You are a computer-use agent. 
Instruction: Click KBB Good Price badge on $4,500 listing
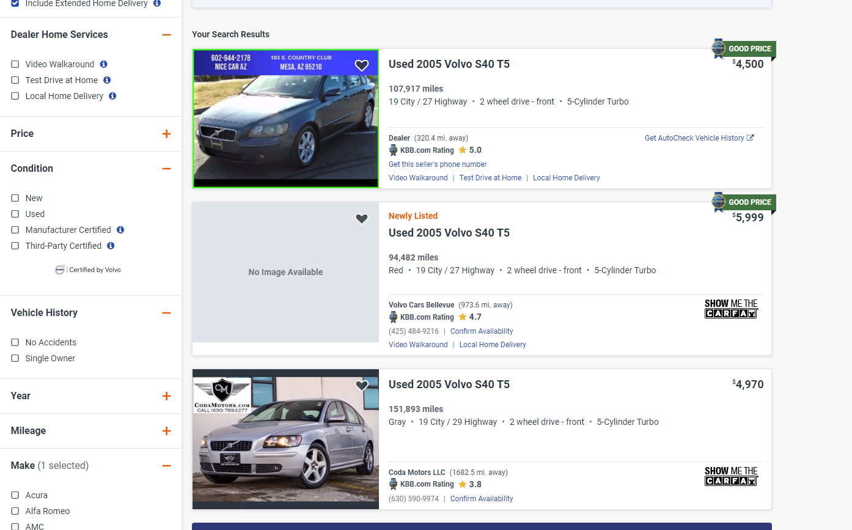pos(743,49)
